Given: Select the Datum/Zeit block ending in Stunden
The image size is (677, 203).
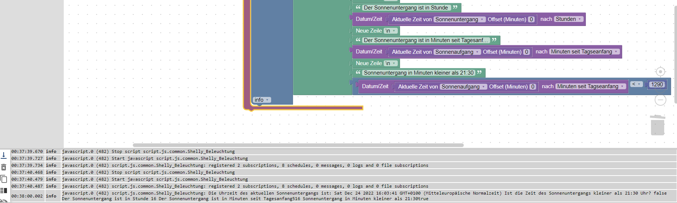Looking at the screenshot, I should pyautogui.click(x=369, y=19).
